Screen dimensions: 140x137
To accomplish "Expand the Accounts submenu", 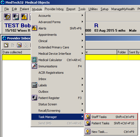I will [x=58, y=16].
